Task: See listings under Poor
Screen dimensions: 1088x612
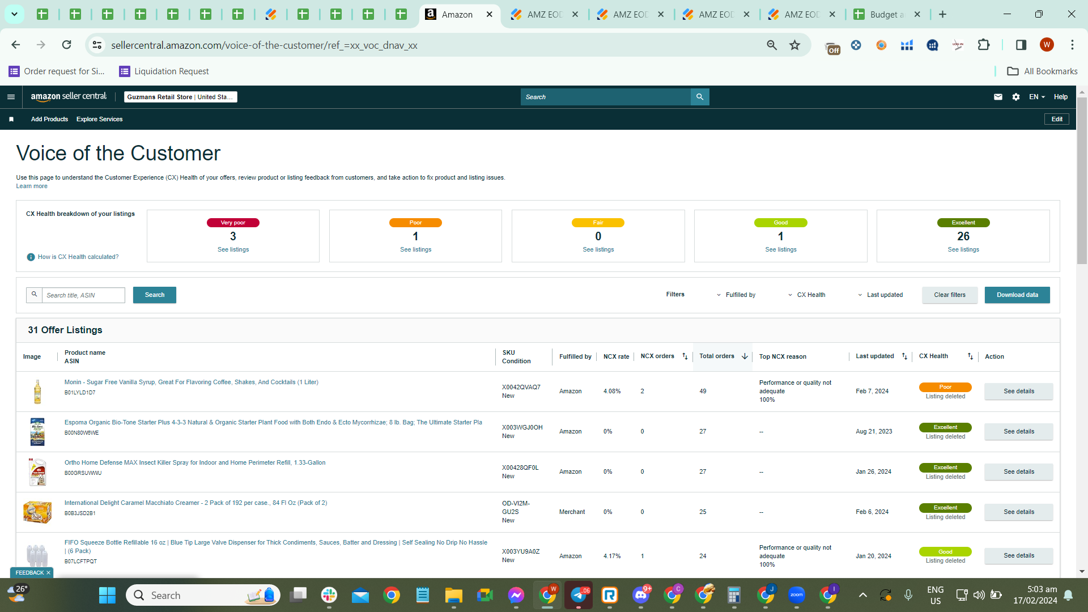Action: point(415,249)
